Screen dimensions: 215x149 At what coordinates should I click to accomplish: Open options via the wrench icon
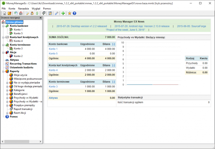(x=57, y=13)
